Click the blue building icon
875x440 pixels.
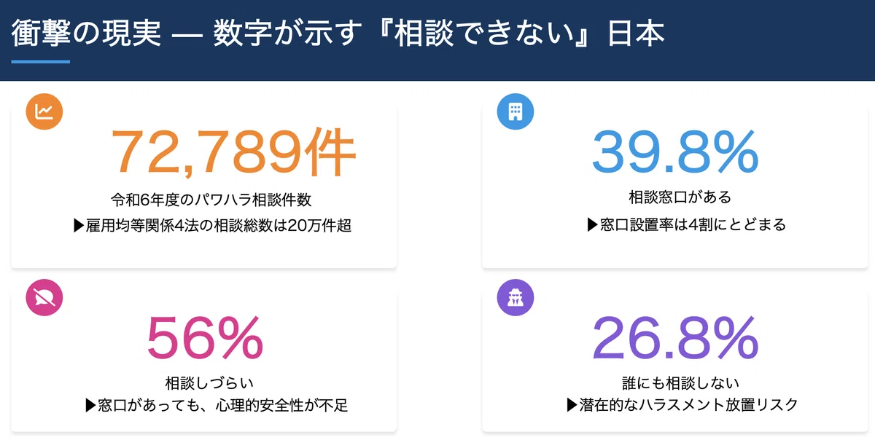516,111
